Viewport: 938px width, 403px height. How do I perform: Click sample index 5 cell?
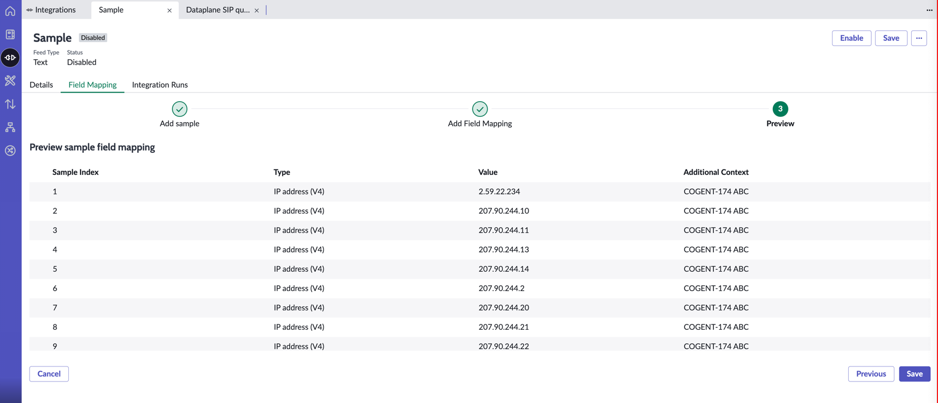(x=55, y=269)
